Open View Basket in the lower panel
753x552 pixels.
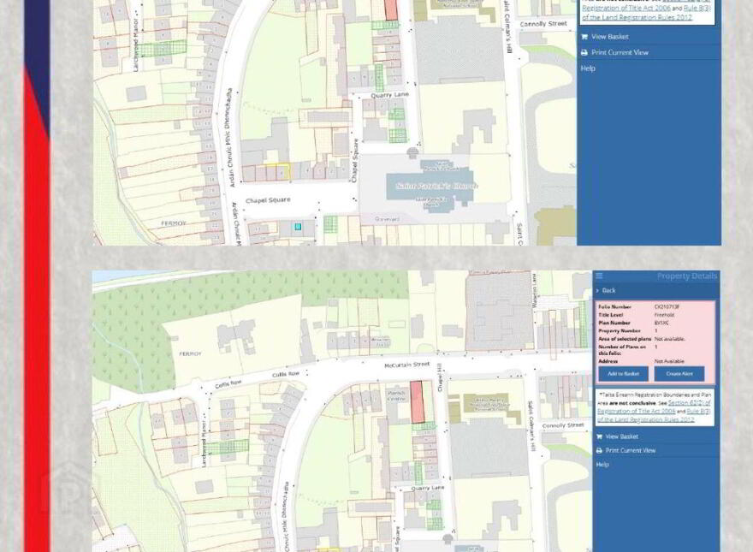[621, 436]
